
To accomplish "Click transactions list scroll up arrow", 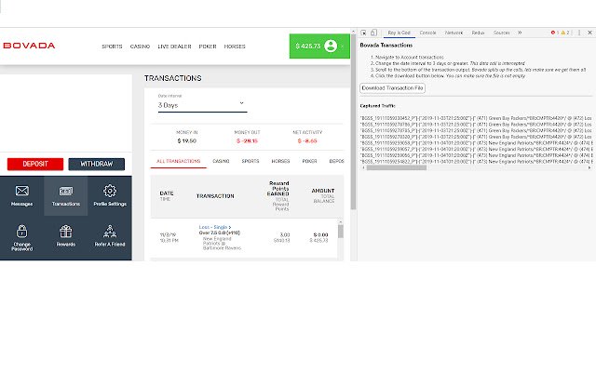I will tap(341, 221).
